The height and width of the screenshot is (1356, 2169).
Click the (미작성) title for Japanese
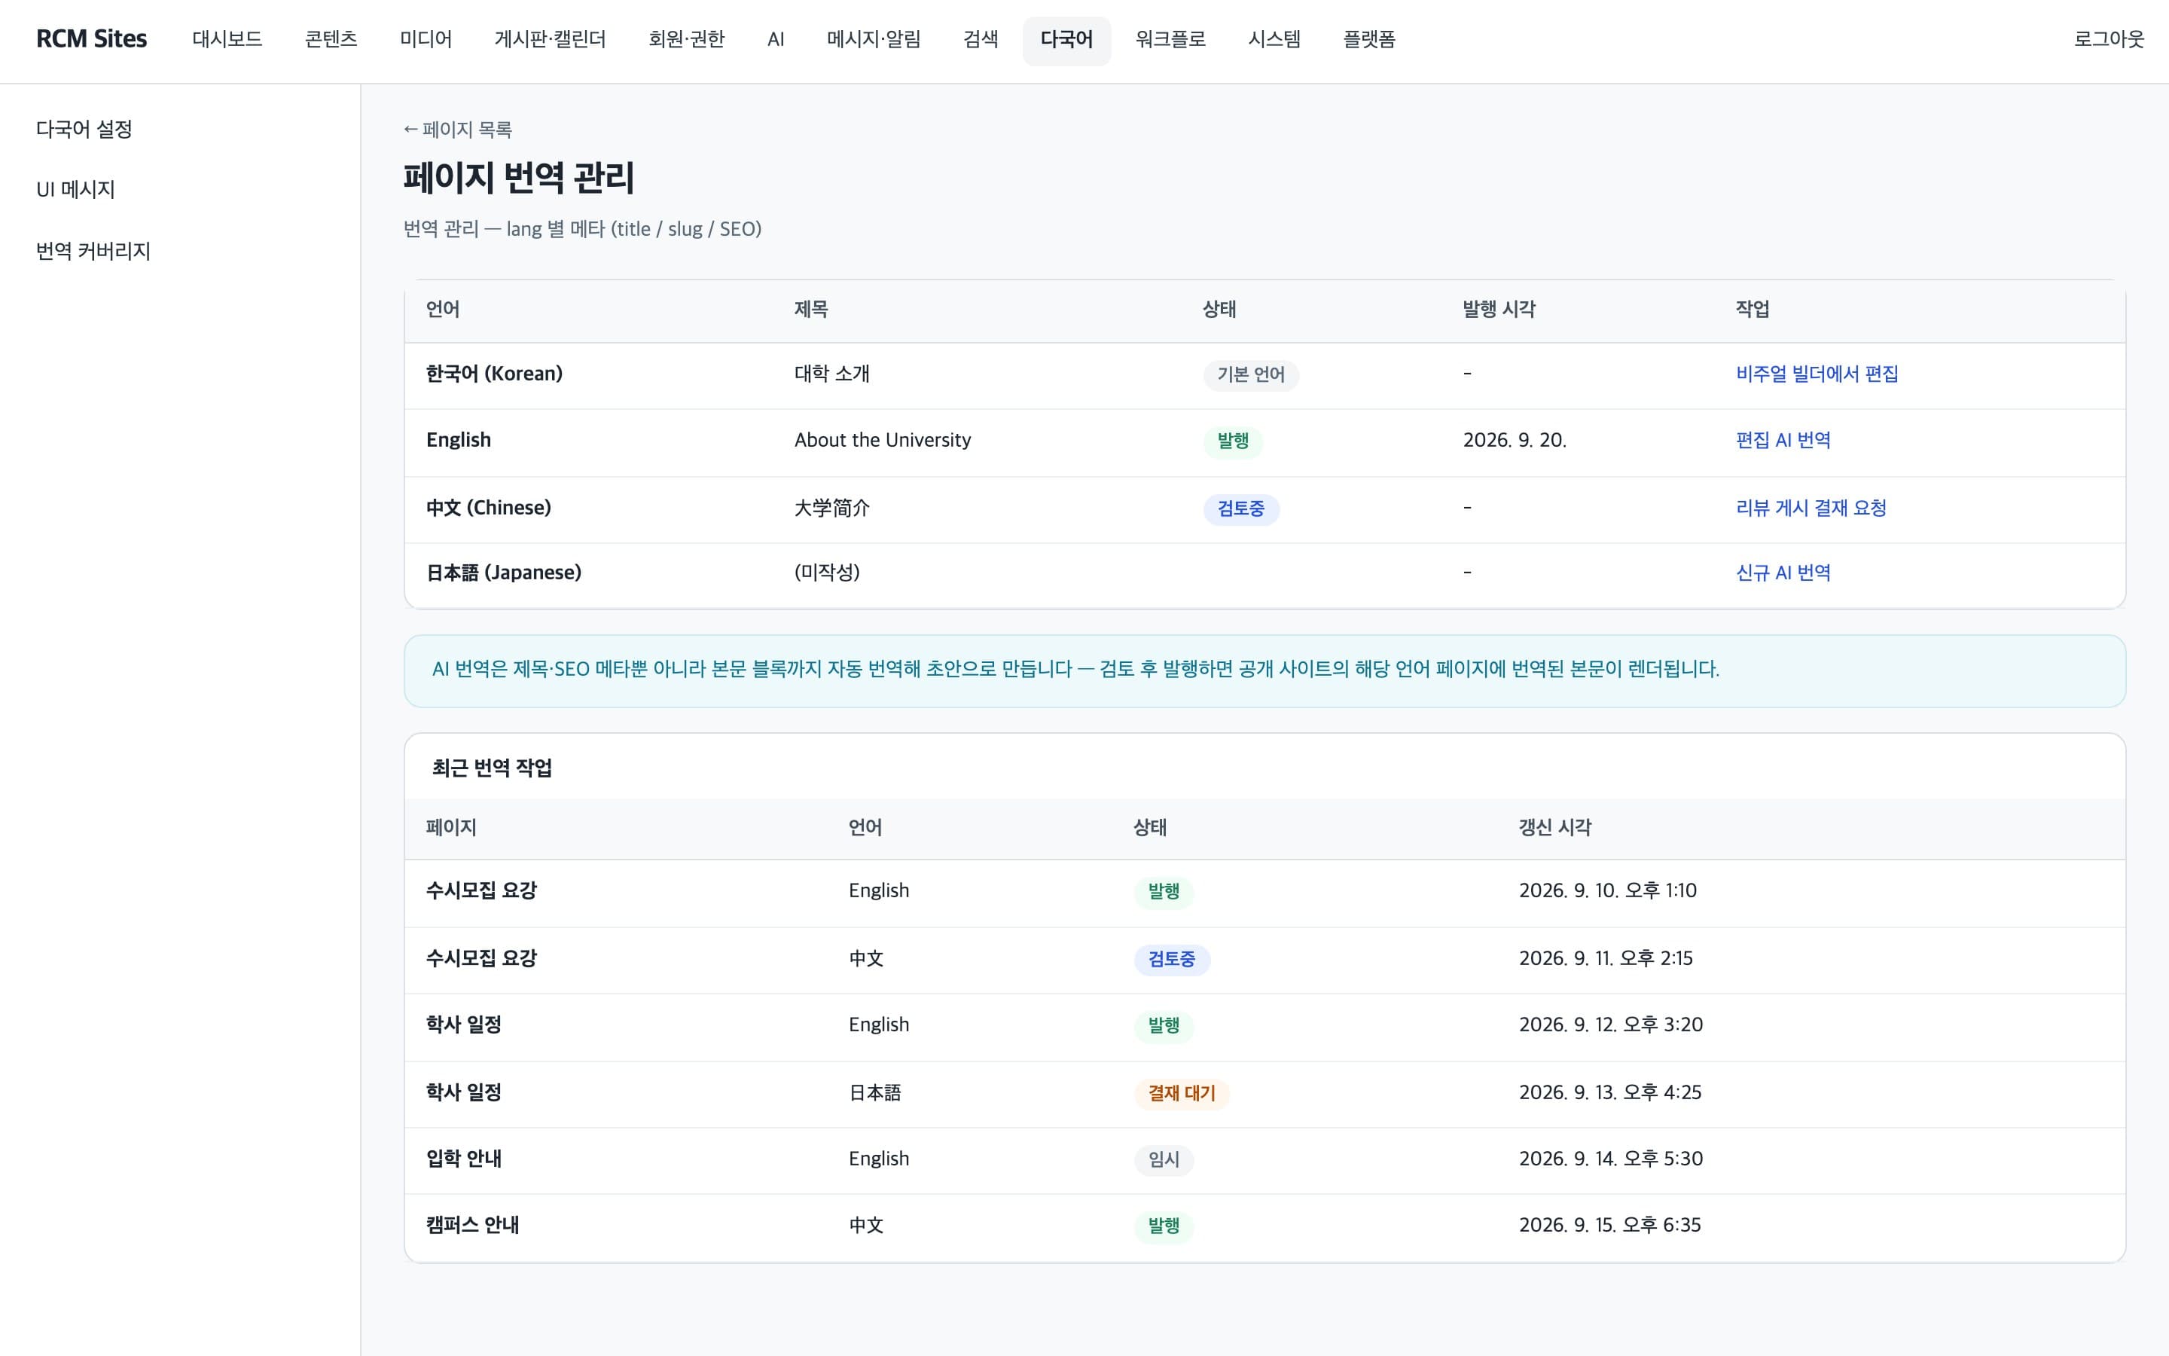tap(826, 573)
